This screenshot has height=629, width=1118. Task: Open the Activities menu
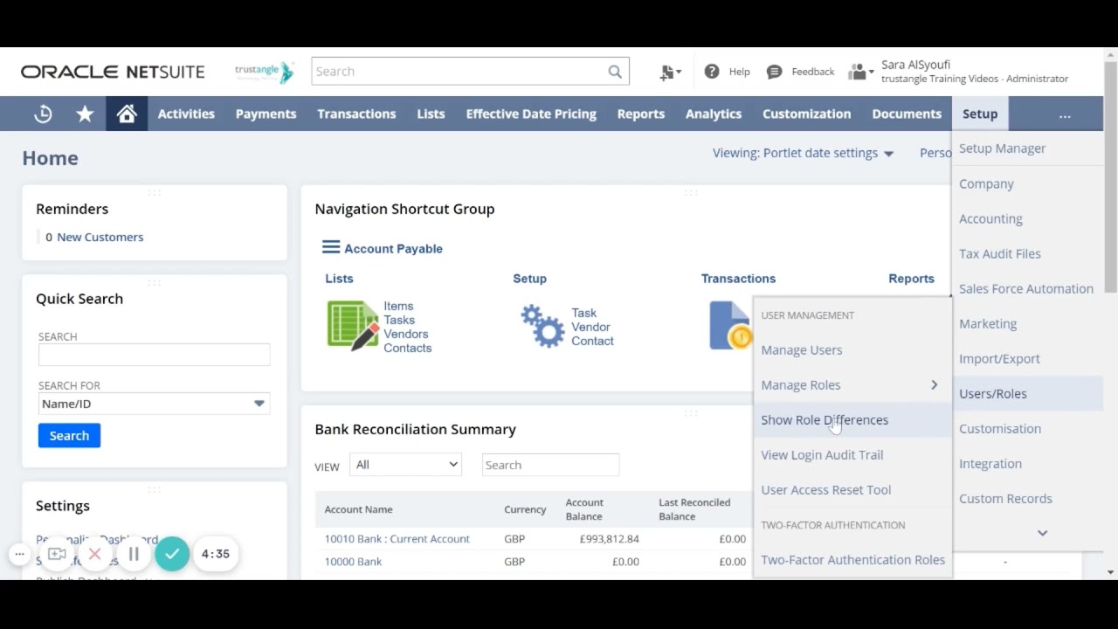coord(186,114)
